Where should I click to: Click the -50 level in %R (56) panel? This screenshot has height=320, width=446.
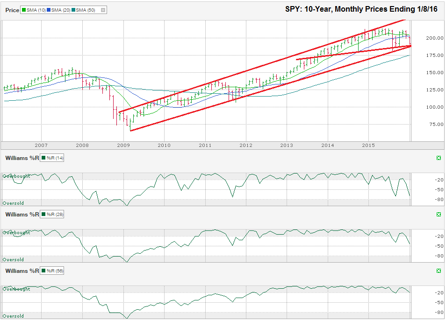[x=439, y=303]
